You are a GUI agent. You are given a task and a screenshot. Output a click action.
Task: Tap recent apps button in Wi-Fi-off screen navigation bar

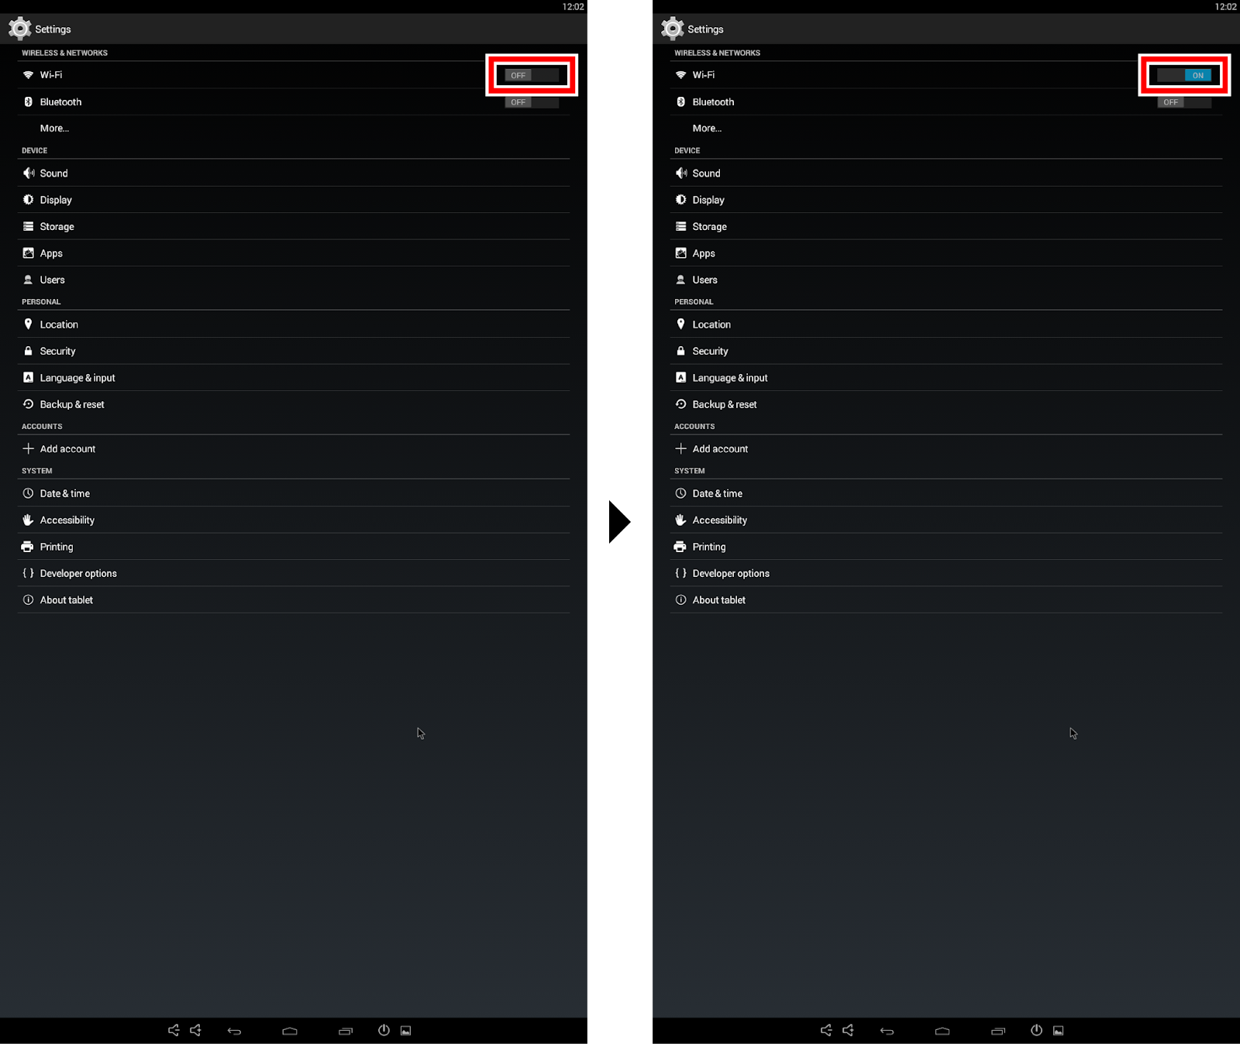pos(346,1031)
